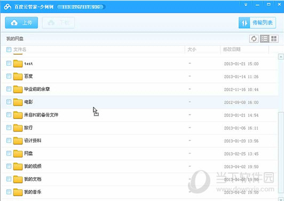Click the date 2012-09-08 16:00
The height and width of the screenshot is (201, 284).
[x=241, y=103]
